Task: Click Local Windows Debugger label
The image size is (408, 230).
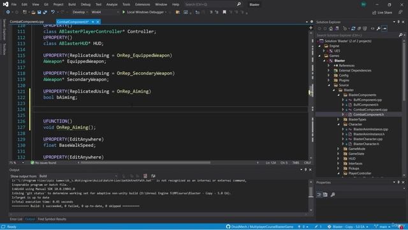Action: click(x=145, y=12)
